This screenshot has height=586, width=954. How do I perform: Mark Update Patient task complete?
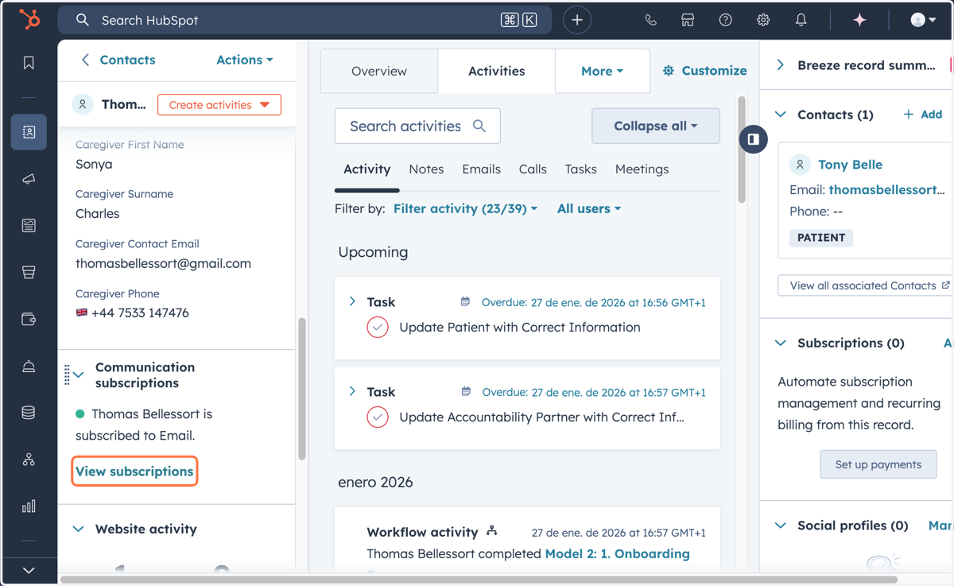point(378,328)
